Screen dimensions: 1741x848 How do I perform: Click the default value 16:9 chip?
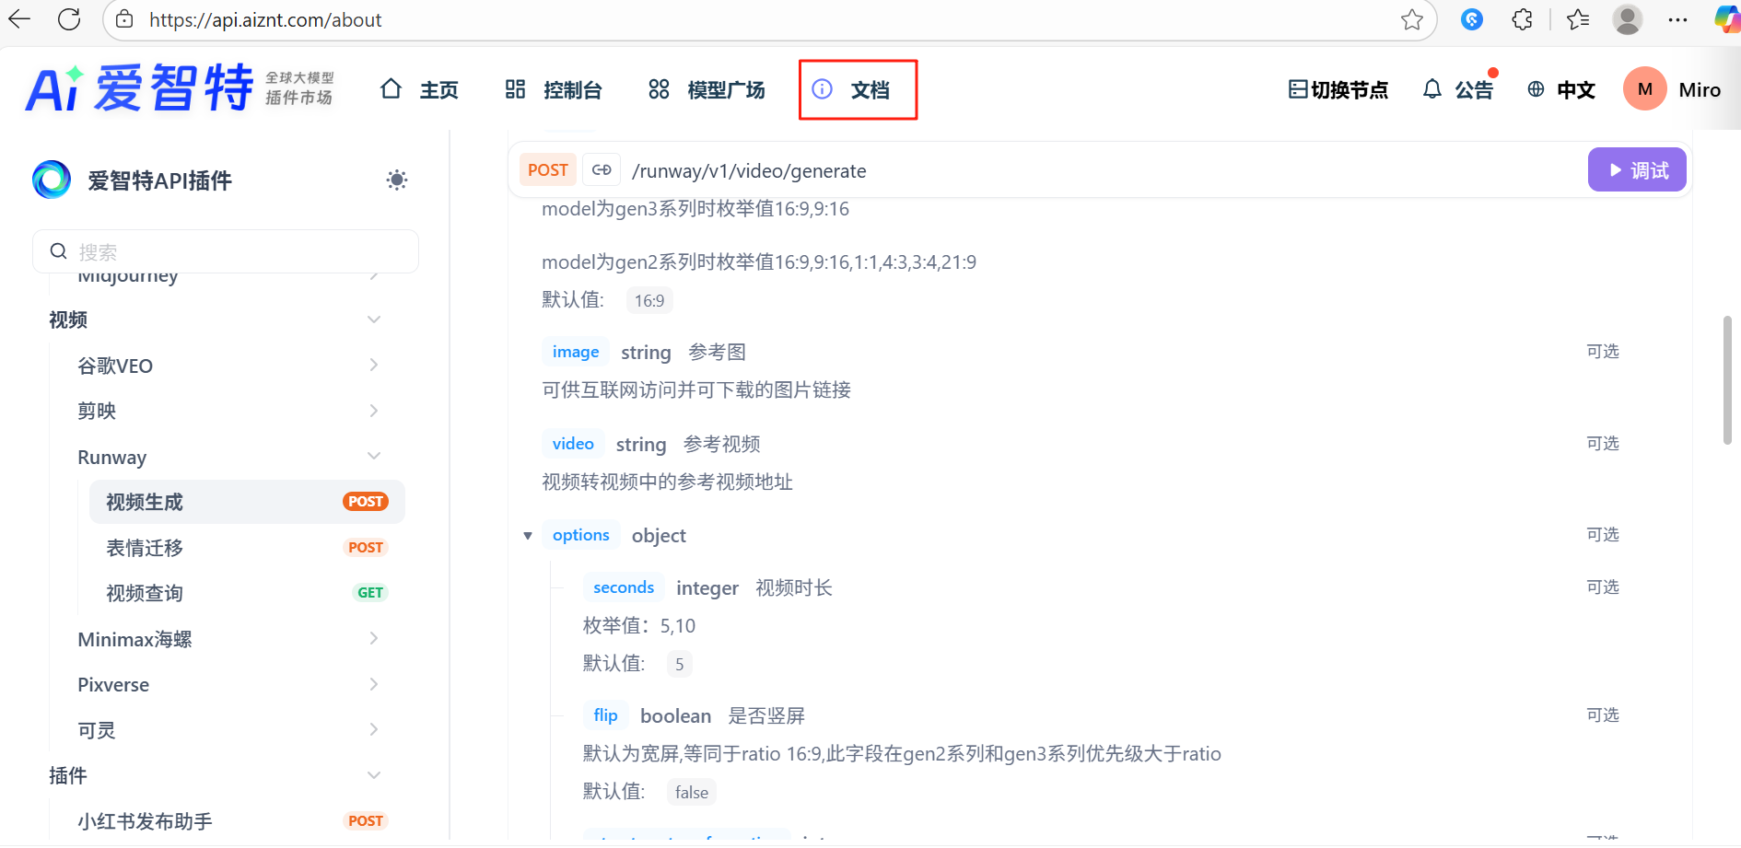[649, 301]
